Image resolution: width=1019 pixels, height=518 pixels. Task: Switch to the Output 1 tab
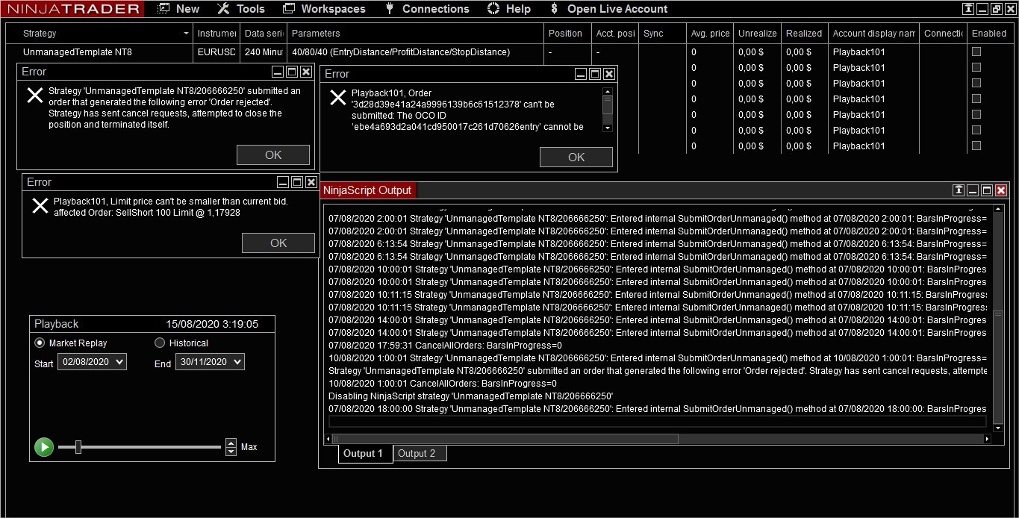pyautogui.click(x=365, y=453)
